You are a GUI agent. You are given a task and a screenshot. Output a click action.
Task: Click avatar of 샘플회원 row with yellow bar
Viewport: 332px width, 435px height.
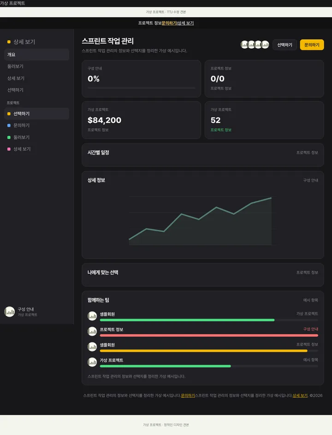click(x=92, y=347)
